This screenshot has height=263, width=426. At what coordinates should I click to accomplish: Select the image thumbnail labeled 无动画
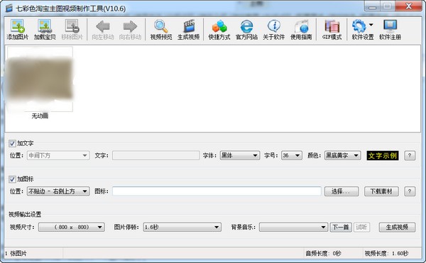point(40,79)
